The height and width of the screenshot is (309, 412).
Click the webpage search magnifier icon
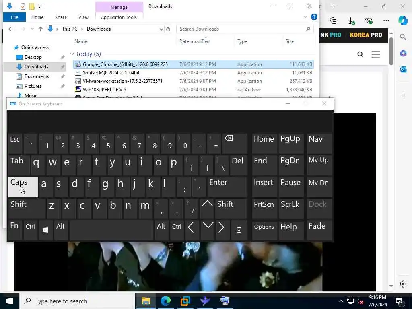360,54
